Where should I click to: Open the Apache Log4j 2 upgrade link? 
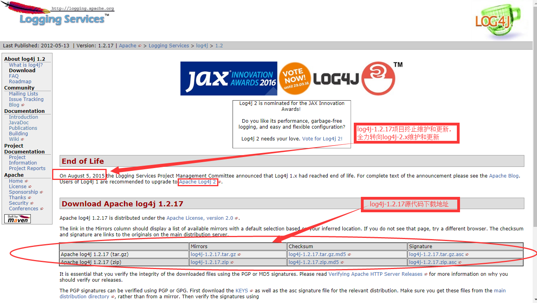point(197,182)
